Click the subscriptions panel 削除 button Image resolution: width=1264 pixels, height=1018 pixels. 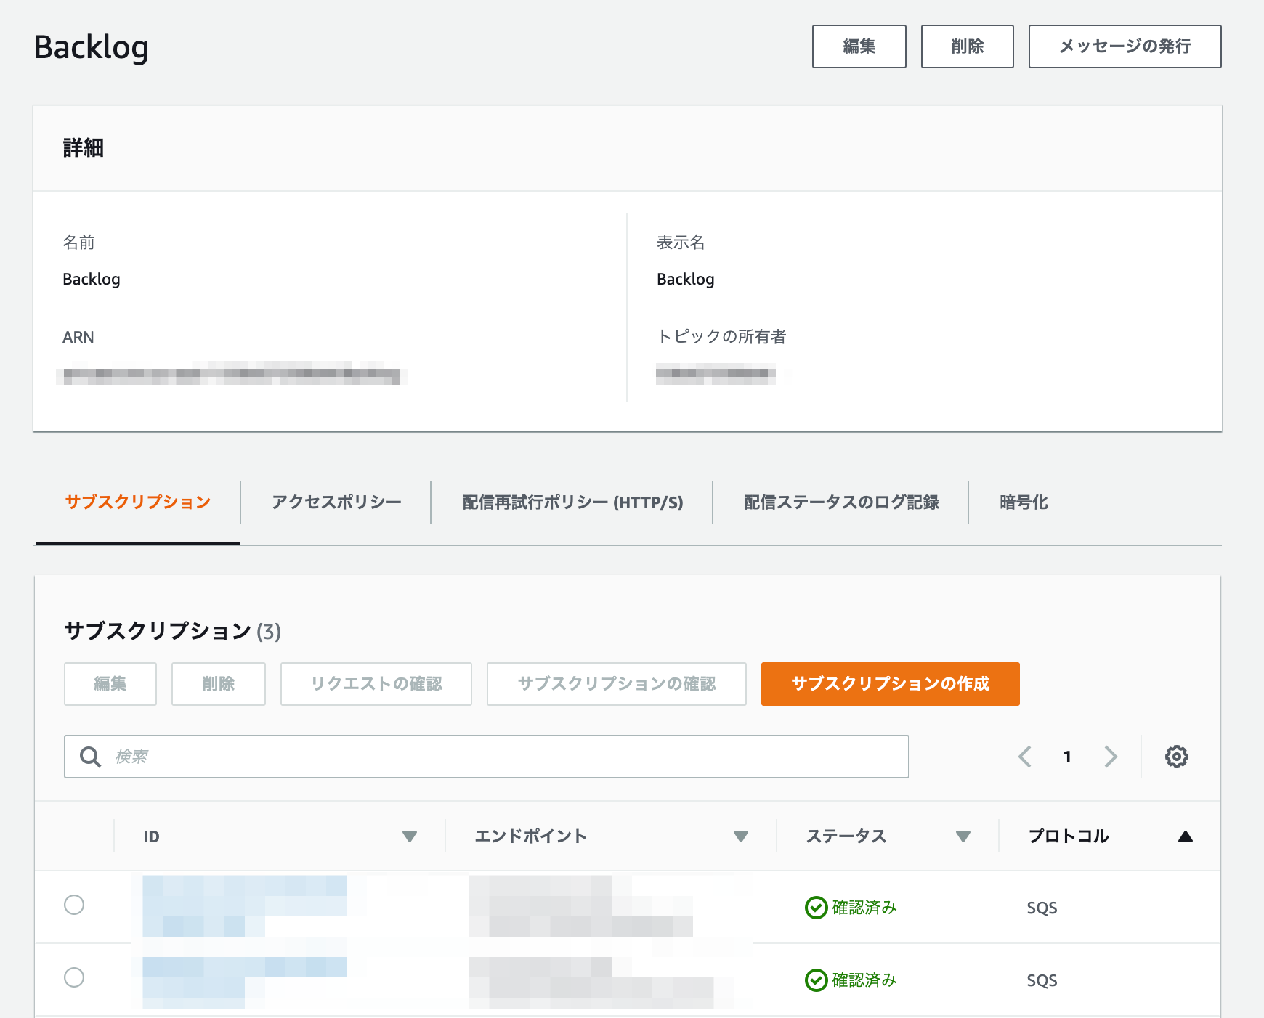[x=219, y=684]
